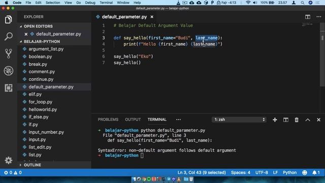Open the Manage gear in activity bar
The height and width of the screenshot is (183, 325).
[x=8, y=161]
